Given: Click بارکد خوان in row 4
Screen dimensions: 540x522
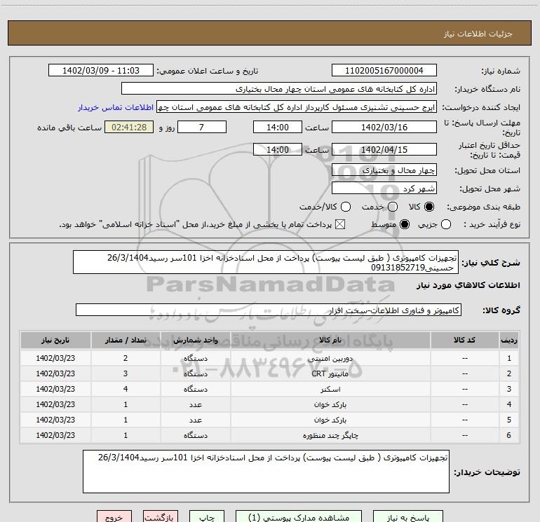Looking at the screenshot, I should pyautogui.click(x=330, y=405).
